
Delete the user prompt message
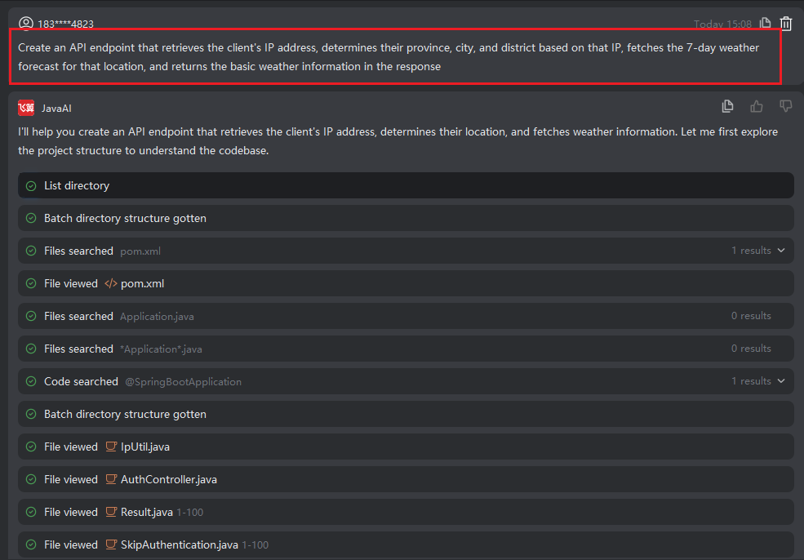click(x=786, y=24)
